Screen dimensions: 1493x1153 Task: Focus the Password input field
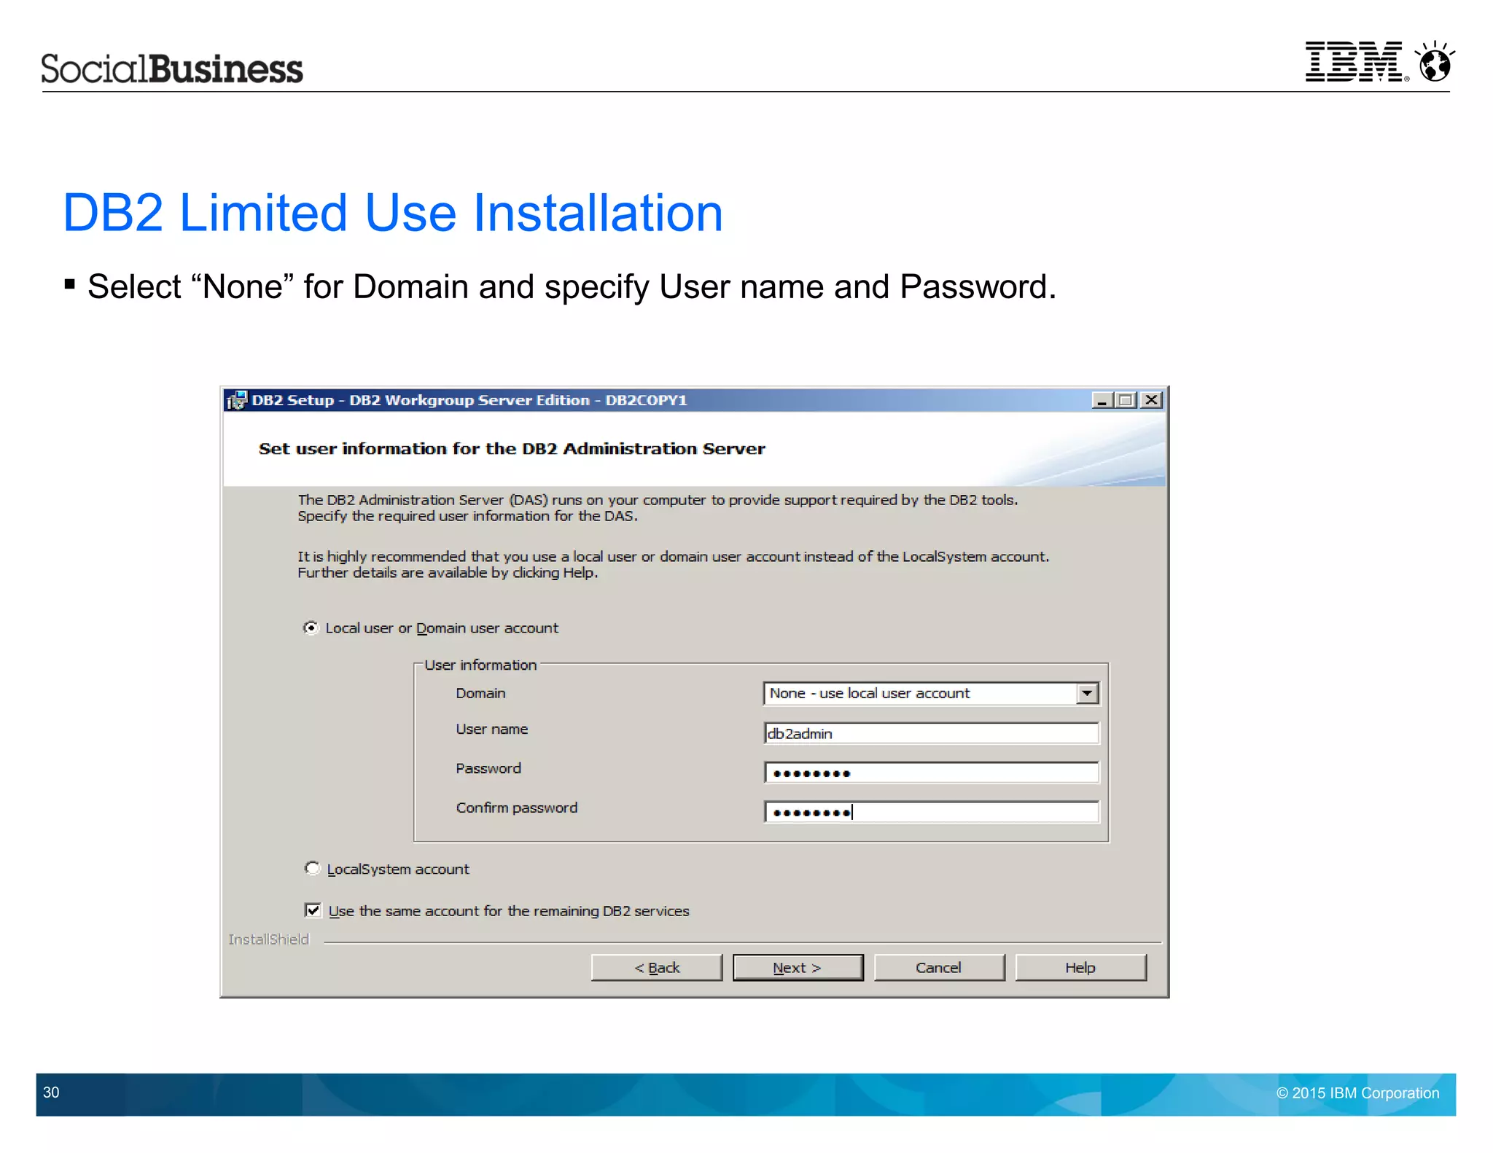click(x=931, y=773)
